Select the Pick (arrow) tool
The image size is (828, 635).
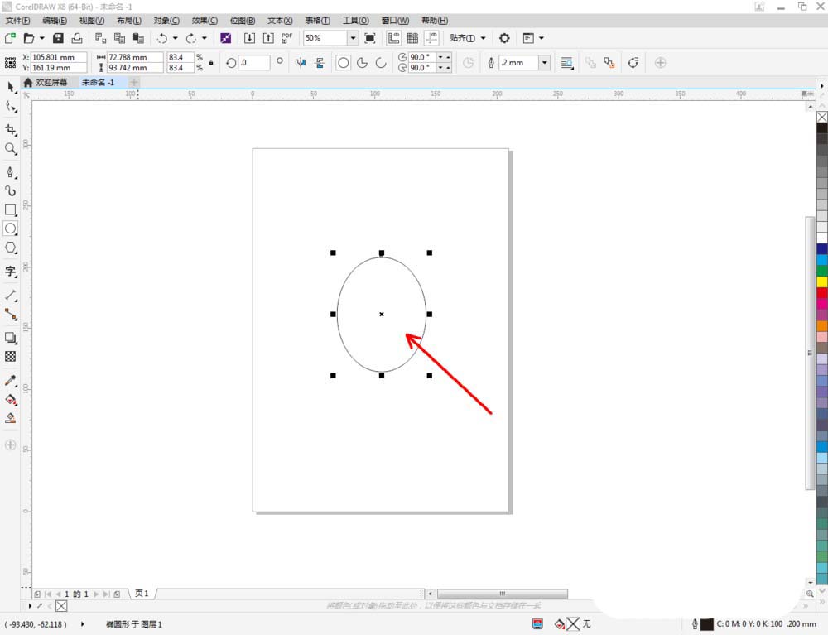[11, 88]
